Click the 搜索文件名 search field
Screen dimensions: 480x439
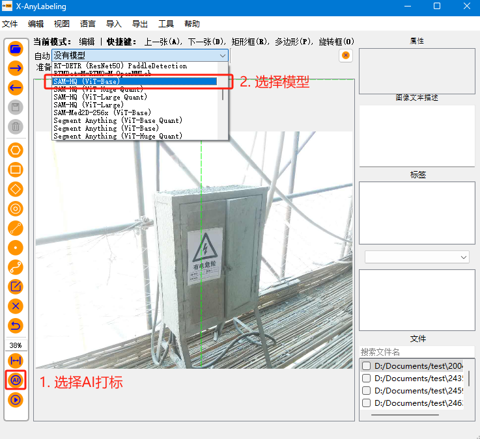coord(417,352)
